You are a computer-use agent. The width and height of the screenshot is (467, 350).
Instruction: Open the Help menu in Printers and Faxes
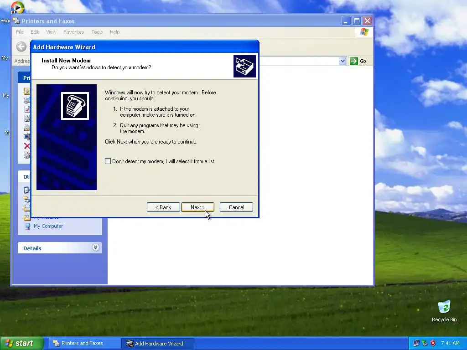tap(114, 32)
